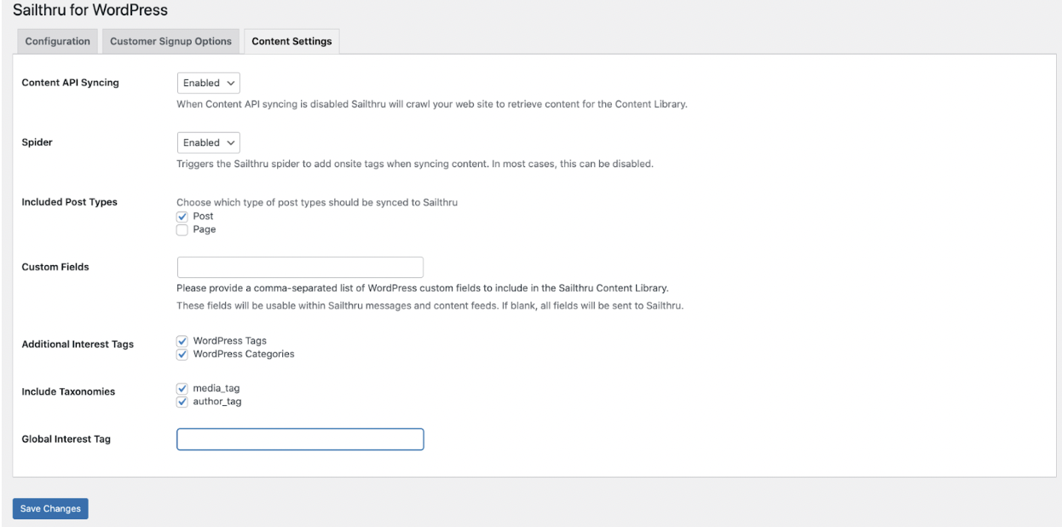Toggle the WordPress Tags checkbox
This screenshot has height=527, width=1062.
coord(182,341)
